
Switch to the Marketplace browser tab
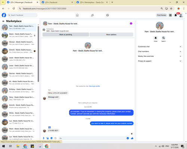click(x=92, y=2)
